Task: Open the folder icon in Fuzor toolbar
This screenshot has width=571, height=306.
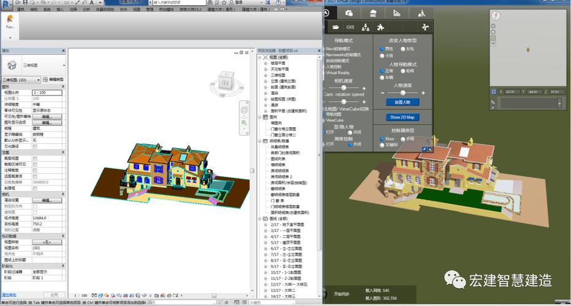Action: point(335,27)
